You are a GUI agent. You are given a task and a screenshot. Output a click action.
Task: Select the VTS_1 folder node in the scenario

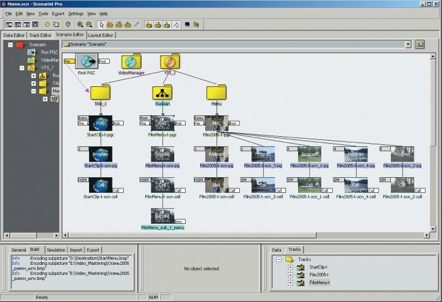169,62
